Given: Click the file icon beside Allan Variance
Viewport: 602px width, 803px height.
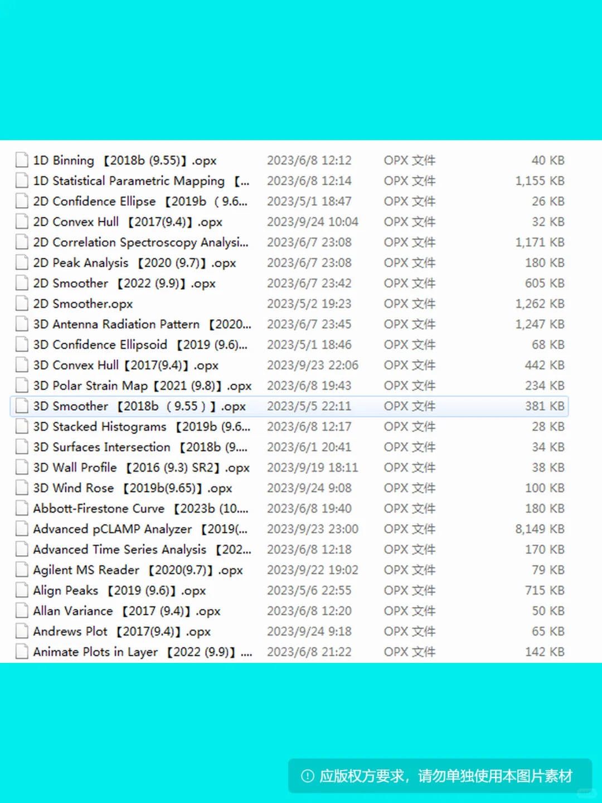Looking at the screenshot, I should (x=22, y=611).
